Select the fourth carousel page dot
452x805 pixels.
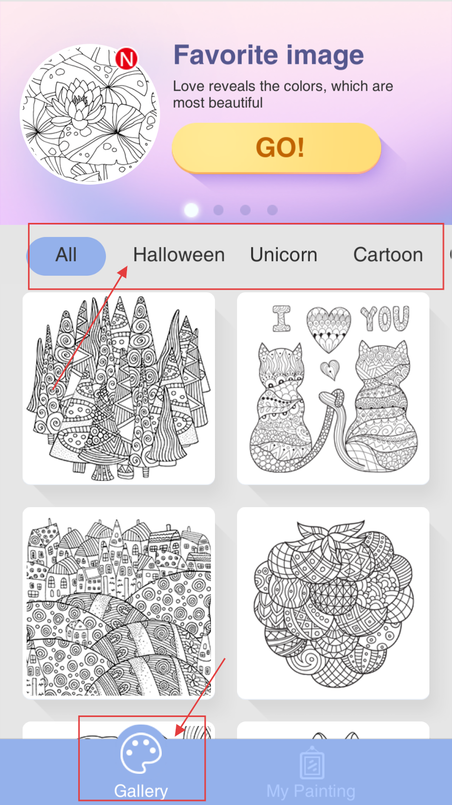(272, 210)
